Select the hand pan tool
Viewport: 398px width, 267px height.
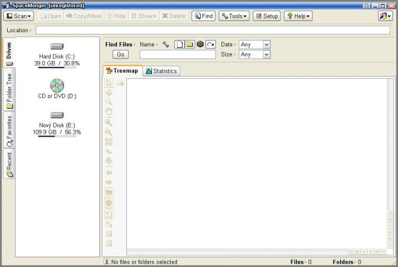coord(109,112)
